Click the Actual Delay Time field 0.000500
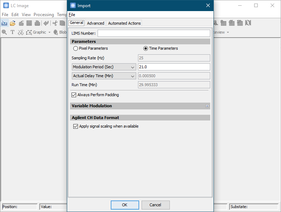 coord(174,76)
